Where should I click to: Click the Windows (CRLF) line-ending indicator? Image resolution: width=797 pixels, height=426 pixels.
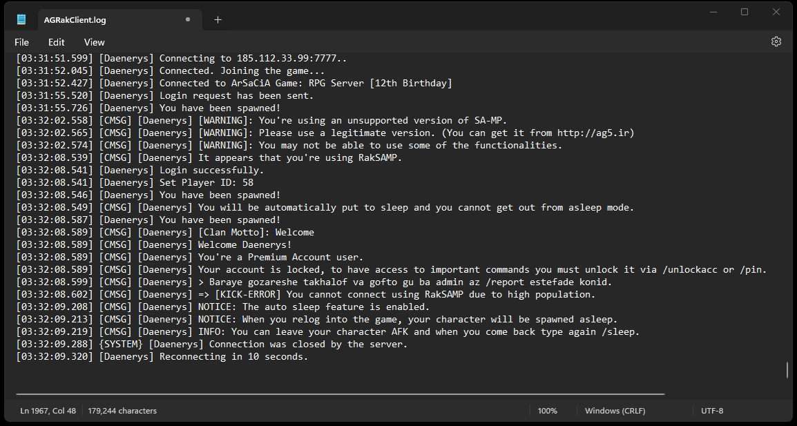615,410
